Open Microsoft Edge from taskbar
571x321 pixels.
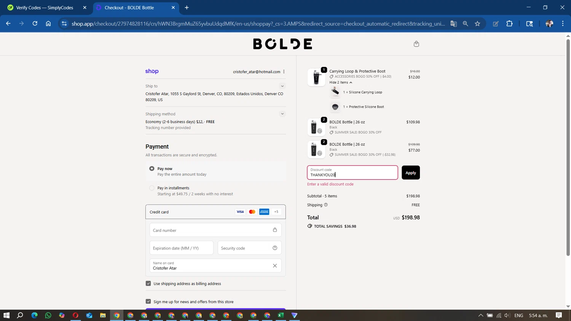(34, 315)
